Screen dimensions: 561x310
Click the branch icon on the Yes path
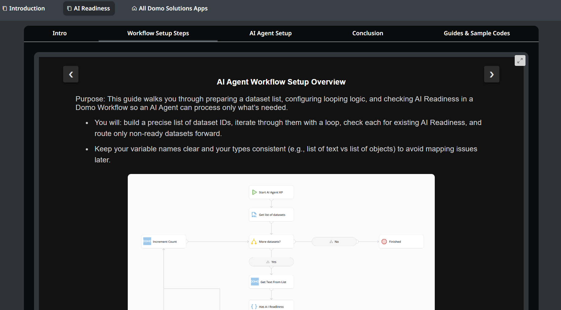[x=268, y=262]
